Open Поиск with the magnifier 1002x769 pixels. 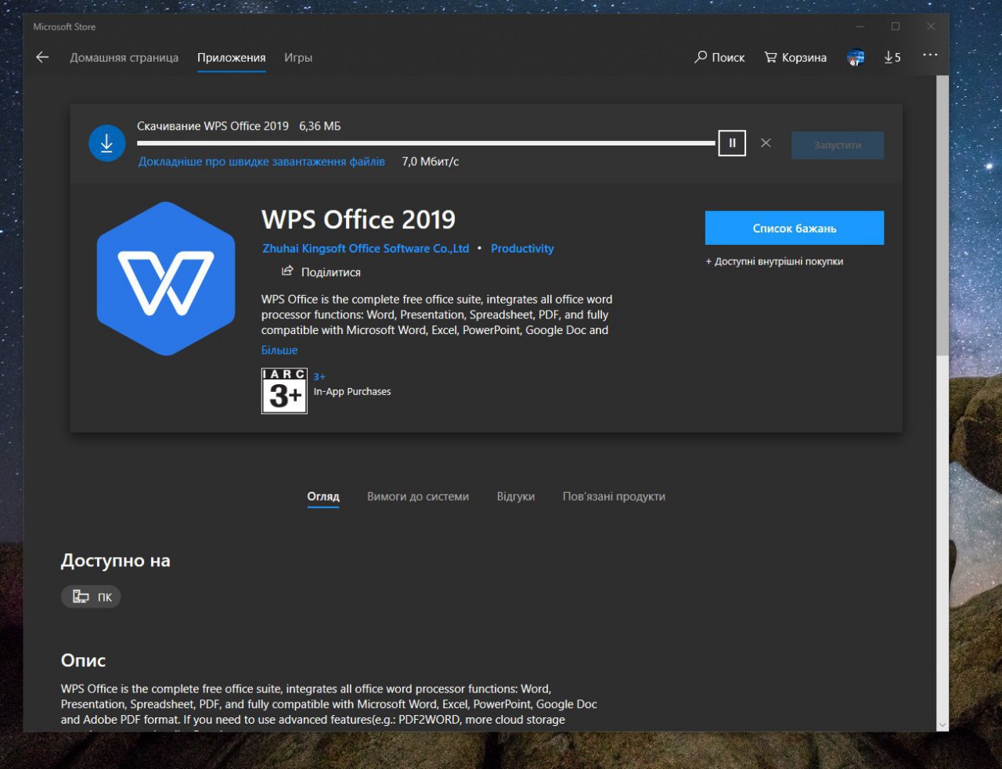click(x=719, y=57)
